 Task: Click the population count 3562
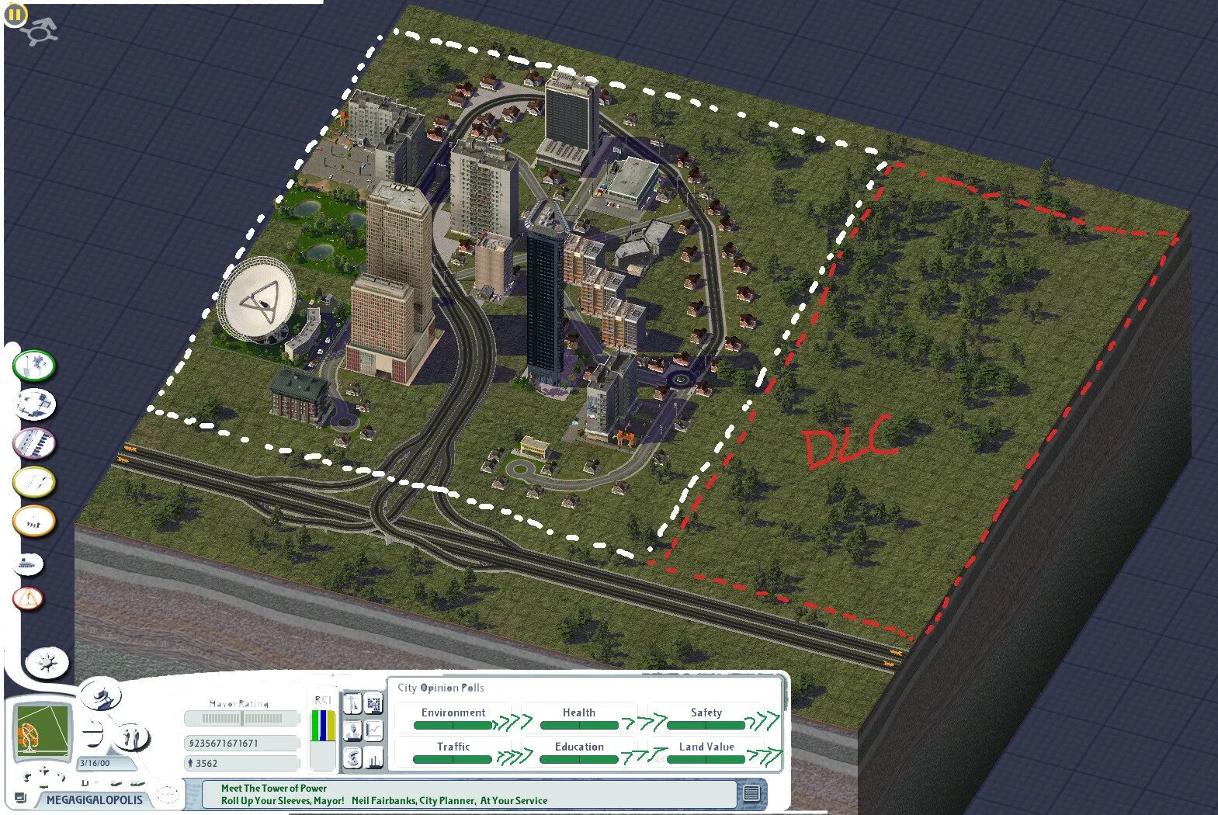(x=241, y=763)
